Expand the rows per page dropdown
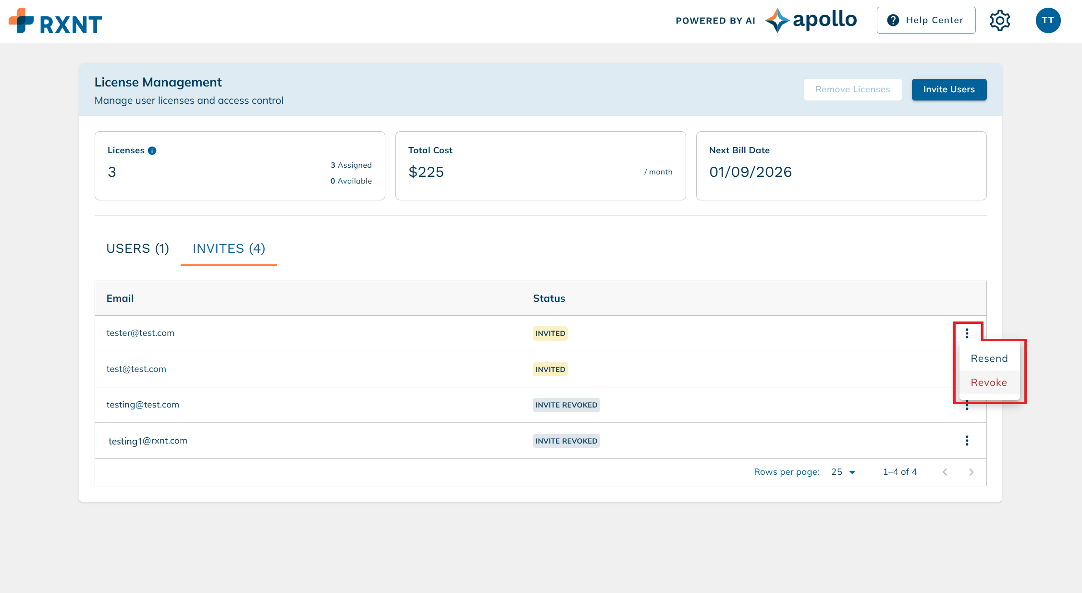1082x593 pixels. (x=842, y=472)
